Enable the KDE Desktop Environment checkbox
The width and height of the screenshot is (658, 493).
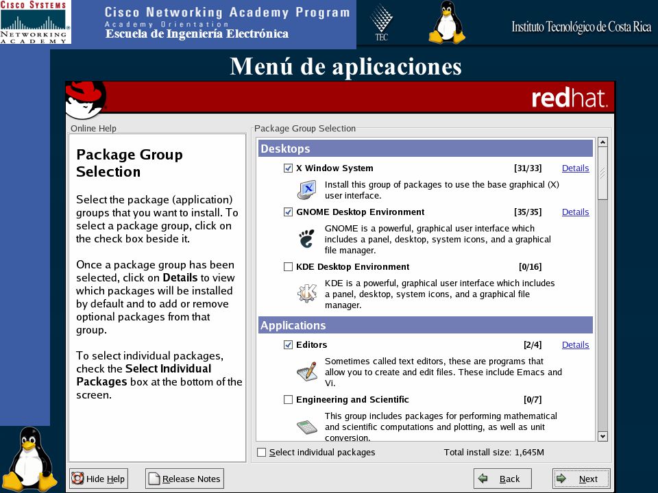pos(289,267)
